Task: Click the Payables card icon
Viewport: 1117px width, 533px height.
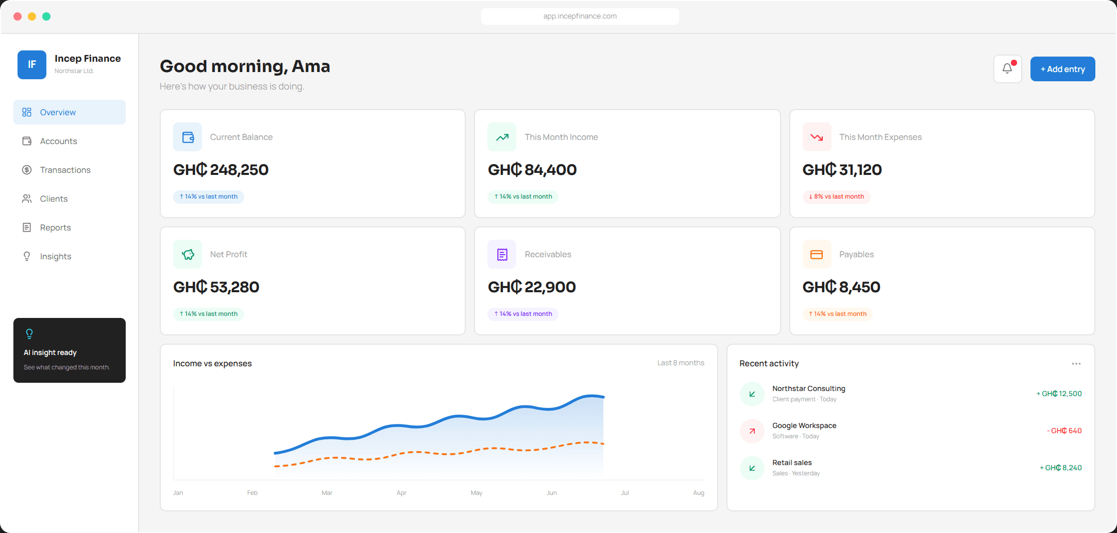Action: (817, 254)
